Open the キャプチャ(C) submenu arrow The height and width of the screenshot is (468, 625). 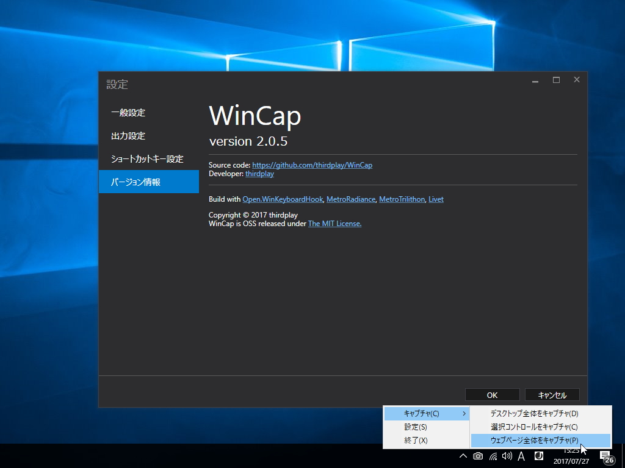click(464, 413)
